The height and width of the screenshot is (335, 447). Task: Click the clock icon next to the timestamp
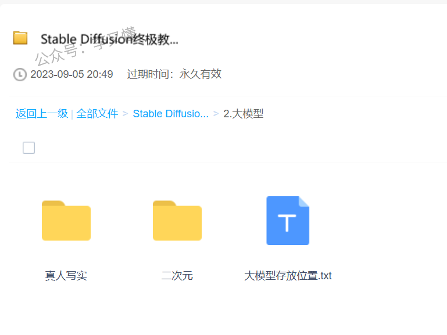pyautogui.click(x=20, y=74)
